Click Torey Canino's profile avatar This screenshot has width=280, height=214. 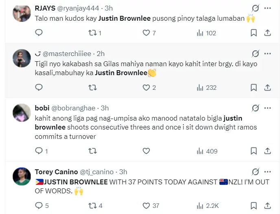coord(22,177)
